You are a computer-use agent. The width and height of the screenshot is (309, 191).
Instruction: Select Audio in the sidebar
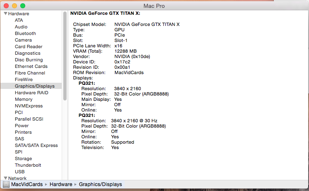[x=21, y=27]
